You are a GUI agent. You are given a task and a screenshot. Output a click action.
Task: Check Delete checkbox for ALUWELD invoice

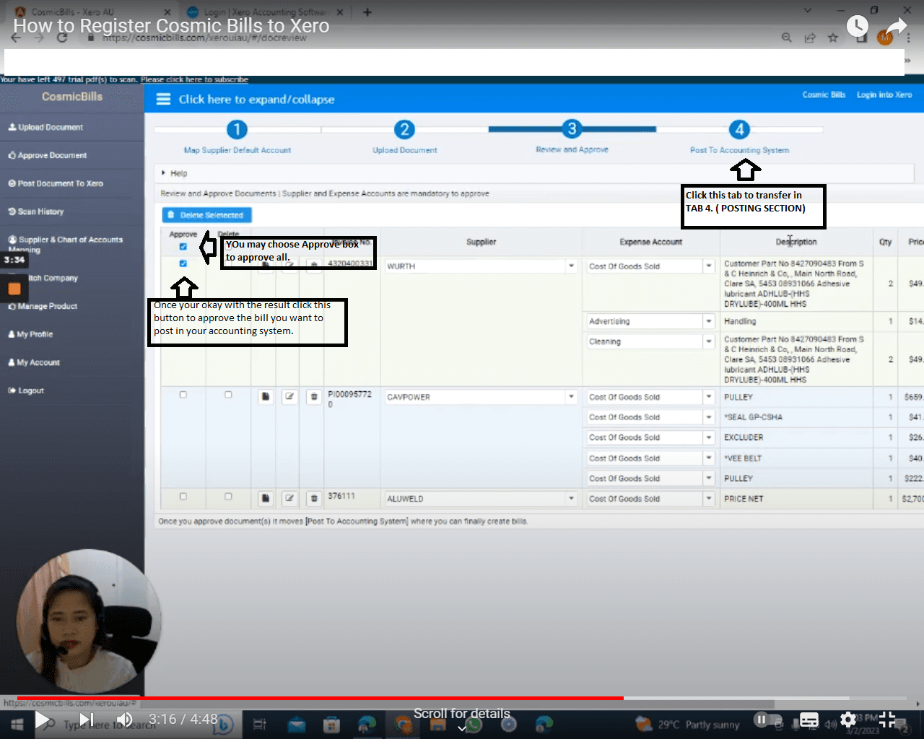click(x=228, y=497)
